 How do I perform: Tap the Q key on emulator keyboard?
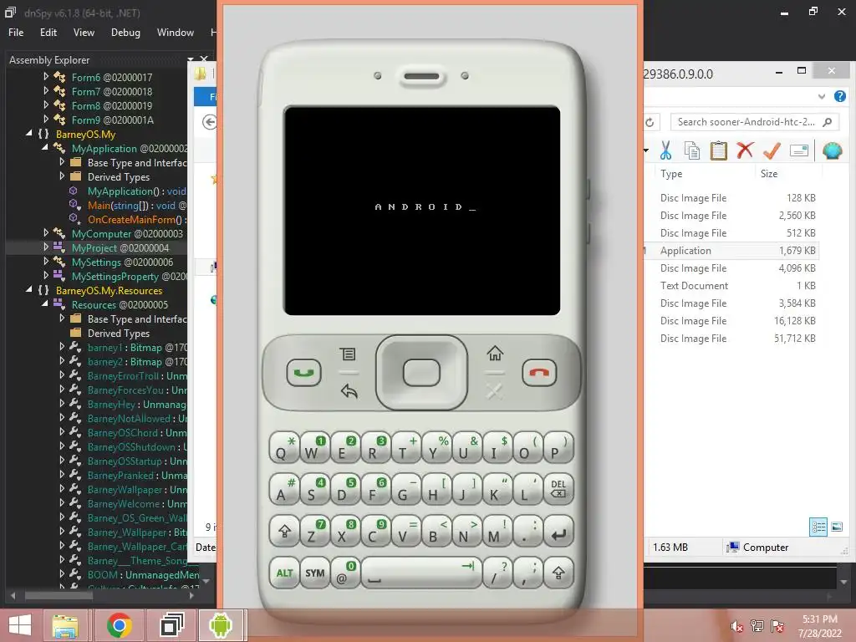point(284,448)
